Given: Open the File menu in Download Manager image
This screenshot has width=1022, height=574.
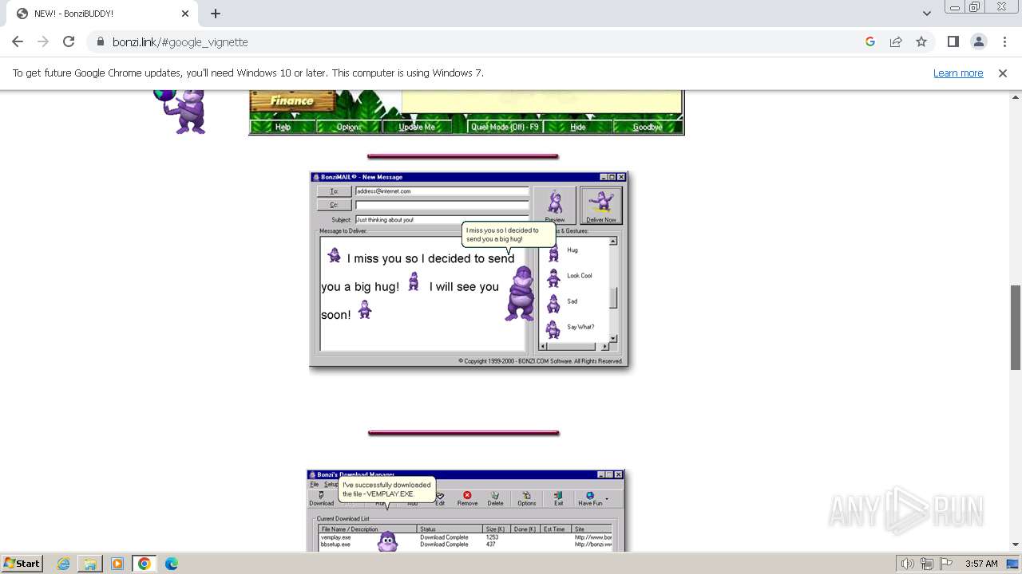Looking at the screenshot, I should pos(314,484).
